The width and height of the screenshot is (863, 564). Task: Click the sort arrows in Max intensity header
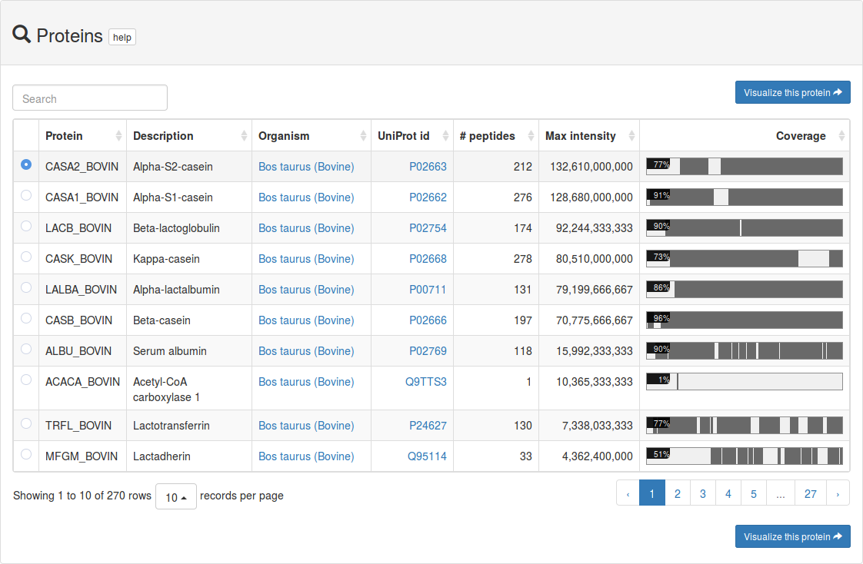point(631,136)
